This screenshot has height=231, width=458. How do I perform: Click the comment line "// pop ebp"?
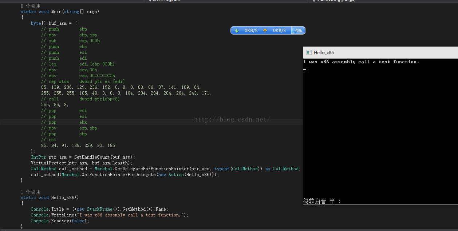tap(64, 134)
